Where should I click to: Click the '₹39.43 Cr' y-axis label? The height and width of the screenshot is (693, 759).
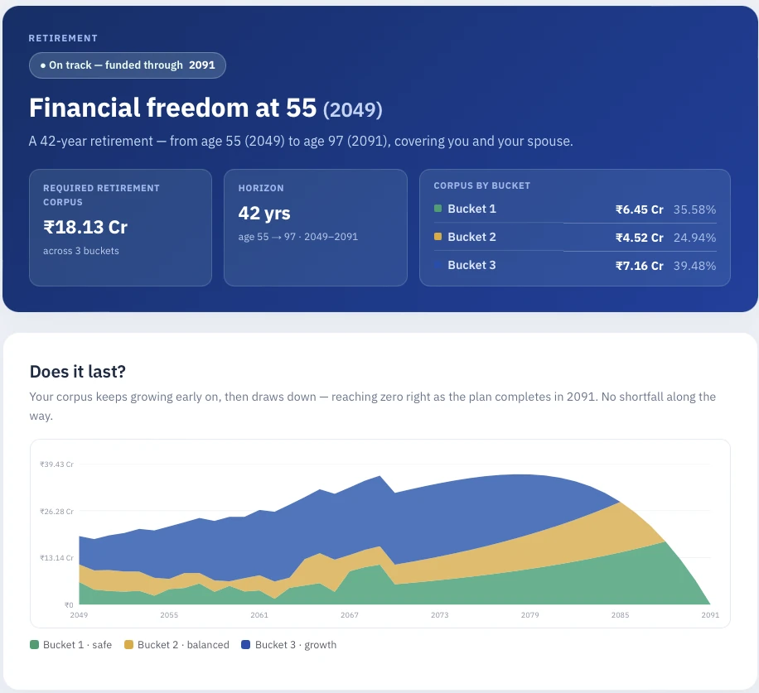[x=56, y=464]
